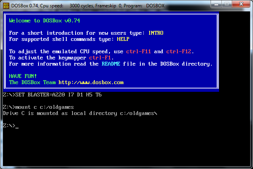Click the cyan README word
Screen dimensions: 253x169
[111, 64]
